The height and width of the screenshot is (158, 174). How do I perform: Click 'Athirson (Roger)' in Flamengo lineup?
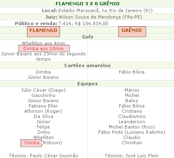(43, 111)
